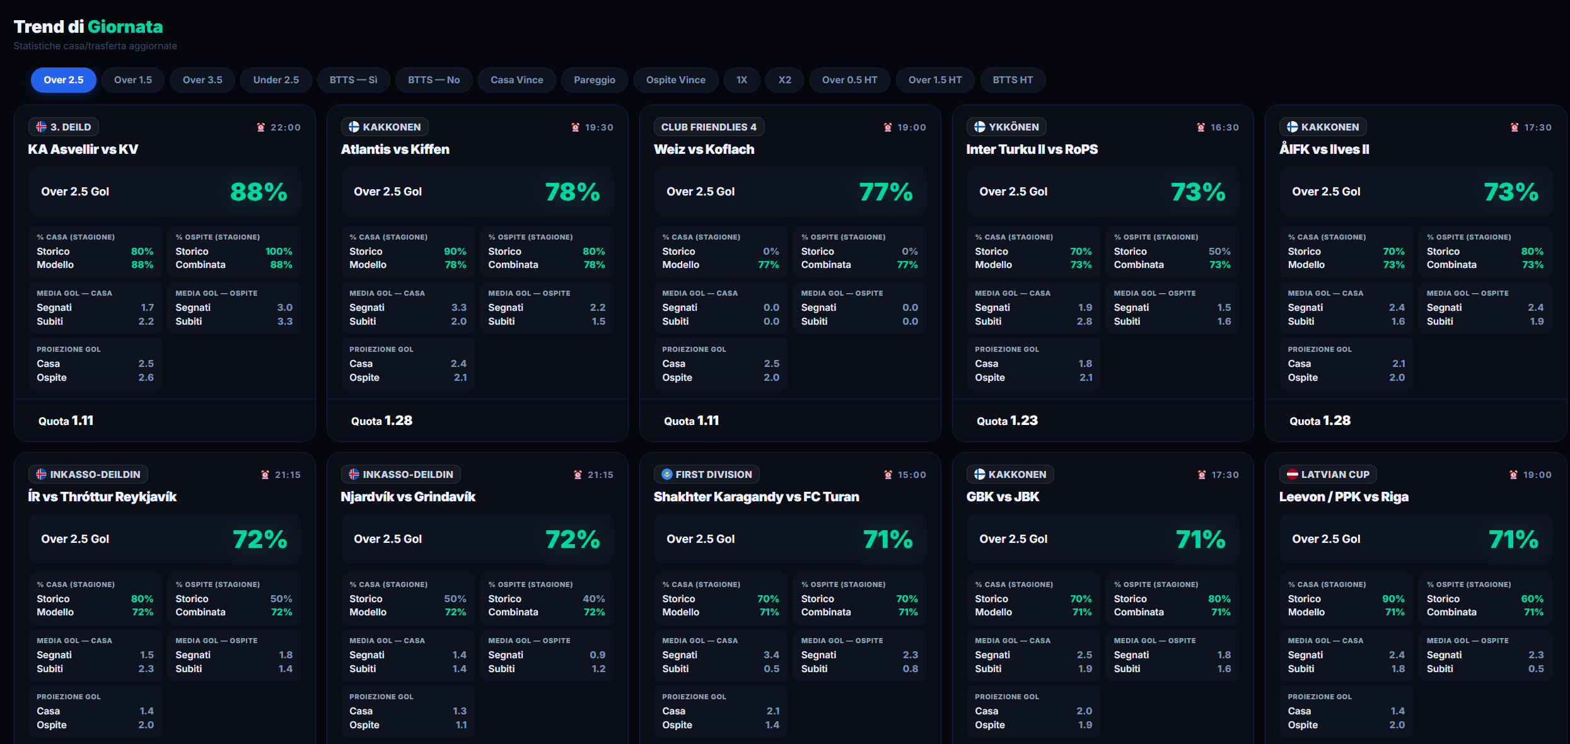This screenshot has width=1570, height=744.
Task: Click the Finland flag on ÅIFK vs Ilves II card
Action: (1293, 127)
